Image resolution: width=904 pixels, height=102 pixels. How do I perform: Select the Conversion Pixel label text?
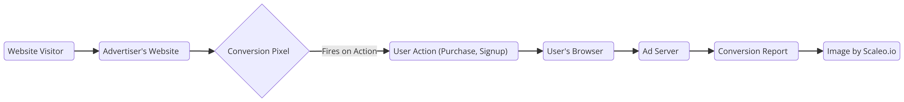pyautogui.click(x=258, y=51)
